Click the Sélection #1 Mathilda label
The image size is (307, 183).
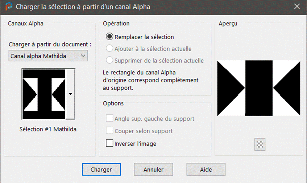point(48,129)
